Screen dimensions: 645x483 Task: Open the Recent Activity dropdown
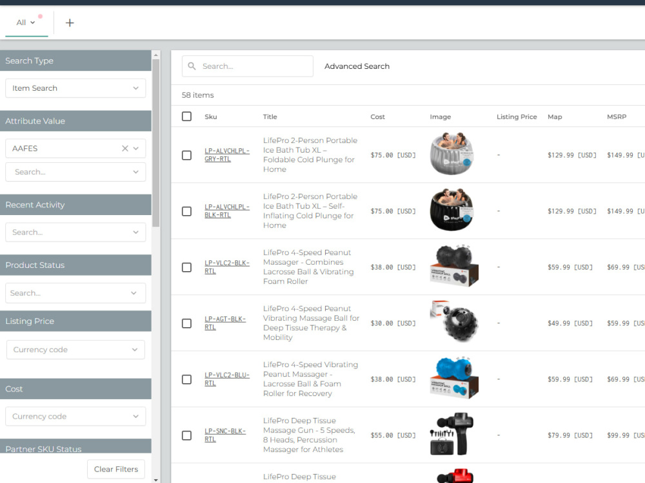(x=75, y=232)
